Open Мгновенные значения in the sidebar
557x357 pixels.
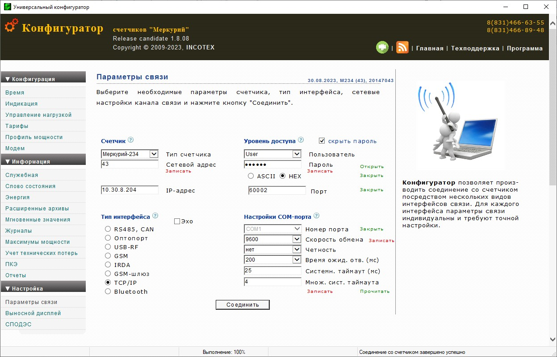38,220
